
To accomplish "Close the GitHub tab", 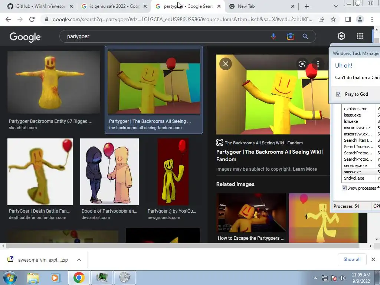I will [x=71, y=7].
